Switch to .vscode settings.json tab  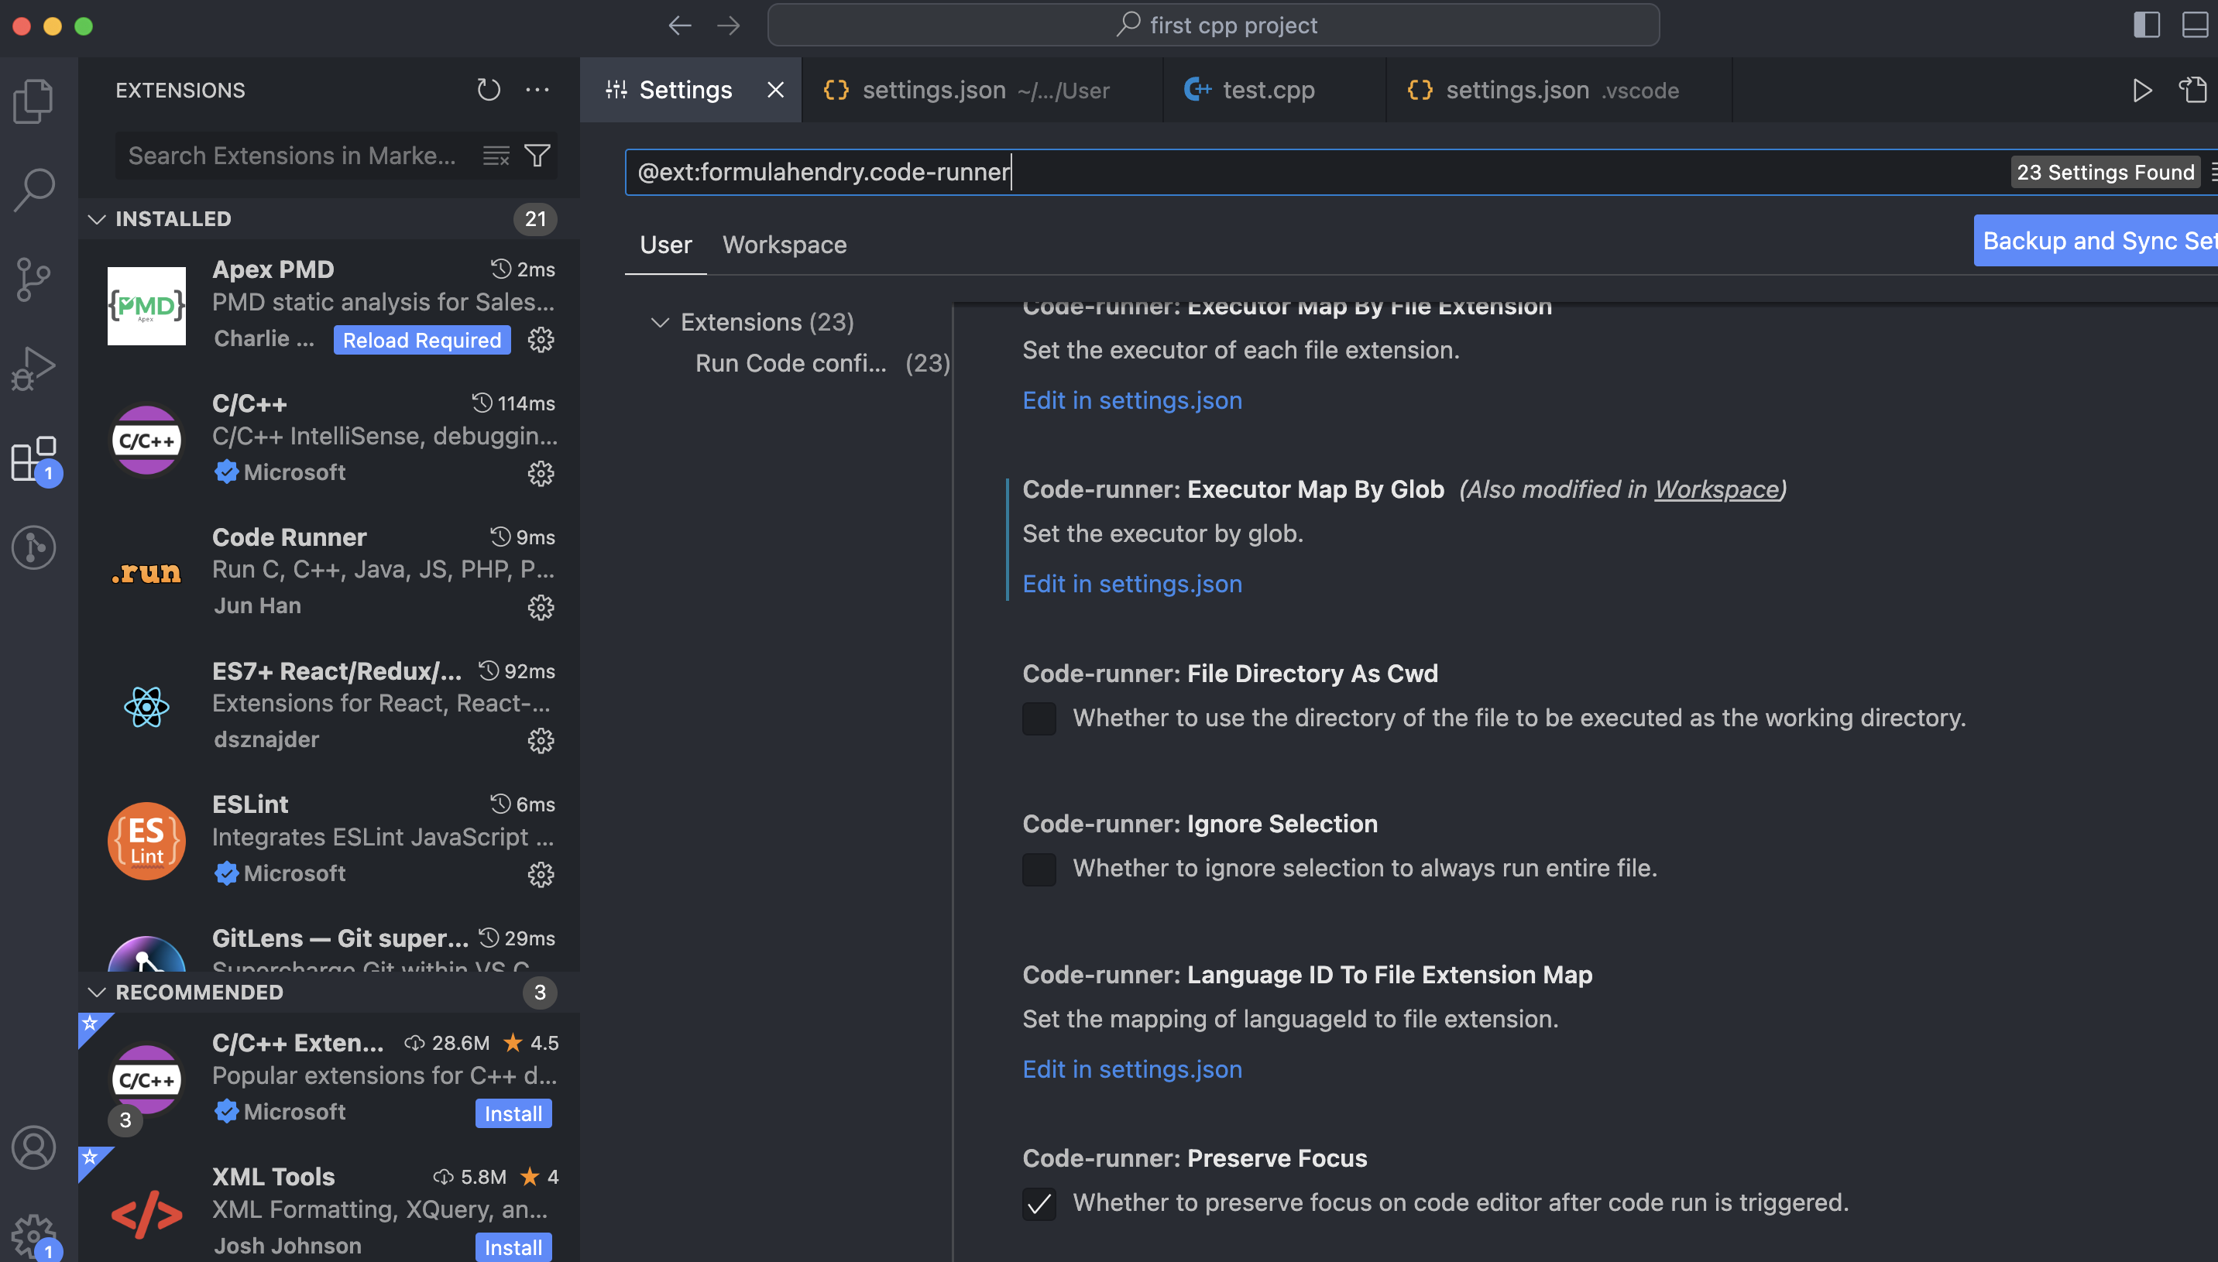click(1558, 90)
